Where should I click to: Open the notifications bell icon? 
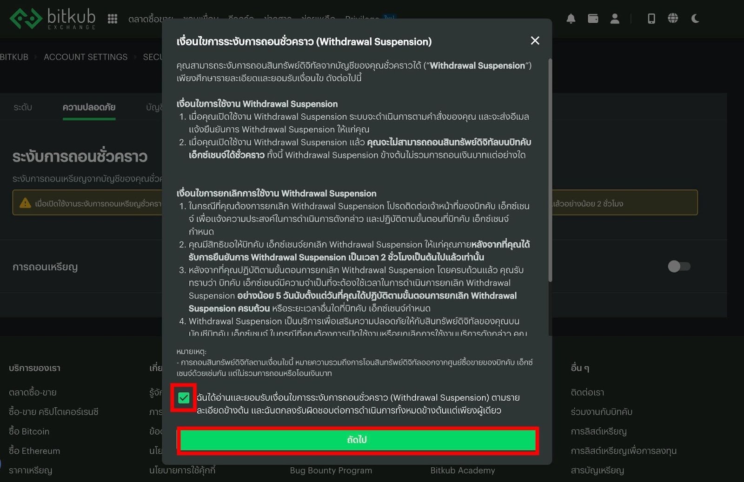click(571, 19)
